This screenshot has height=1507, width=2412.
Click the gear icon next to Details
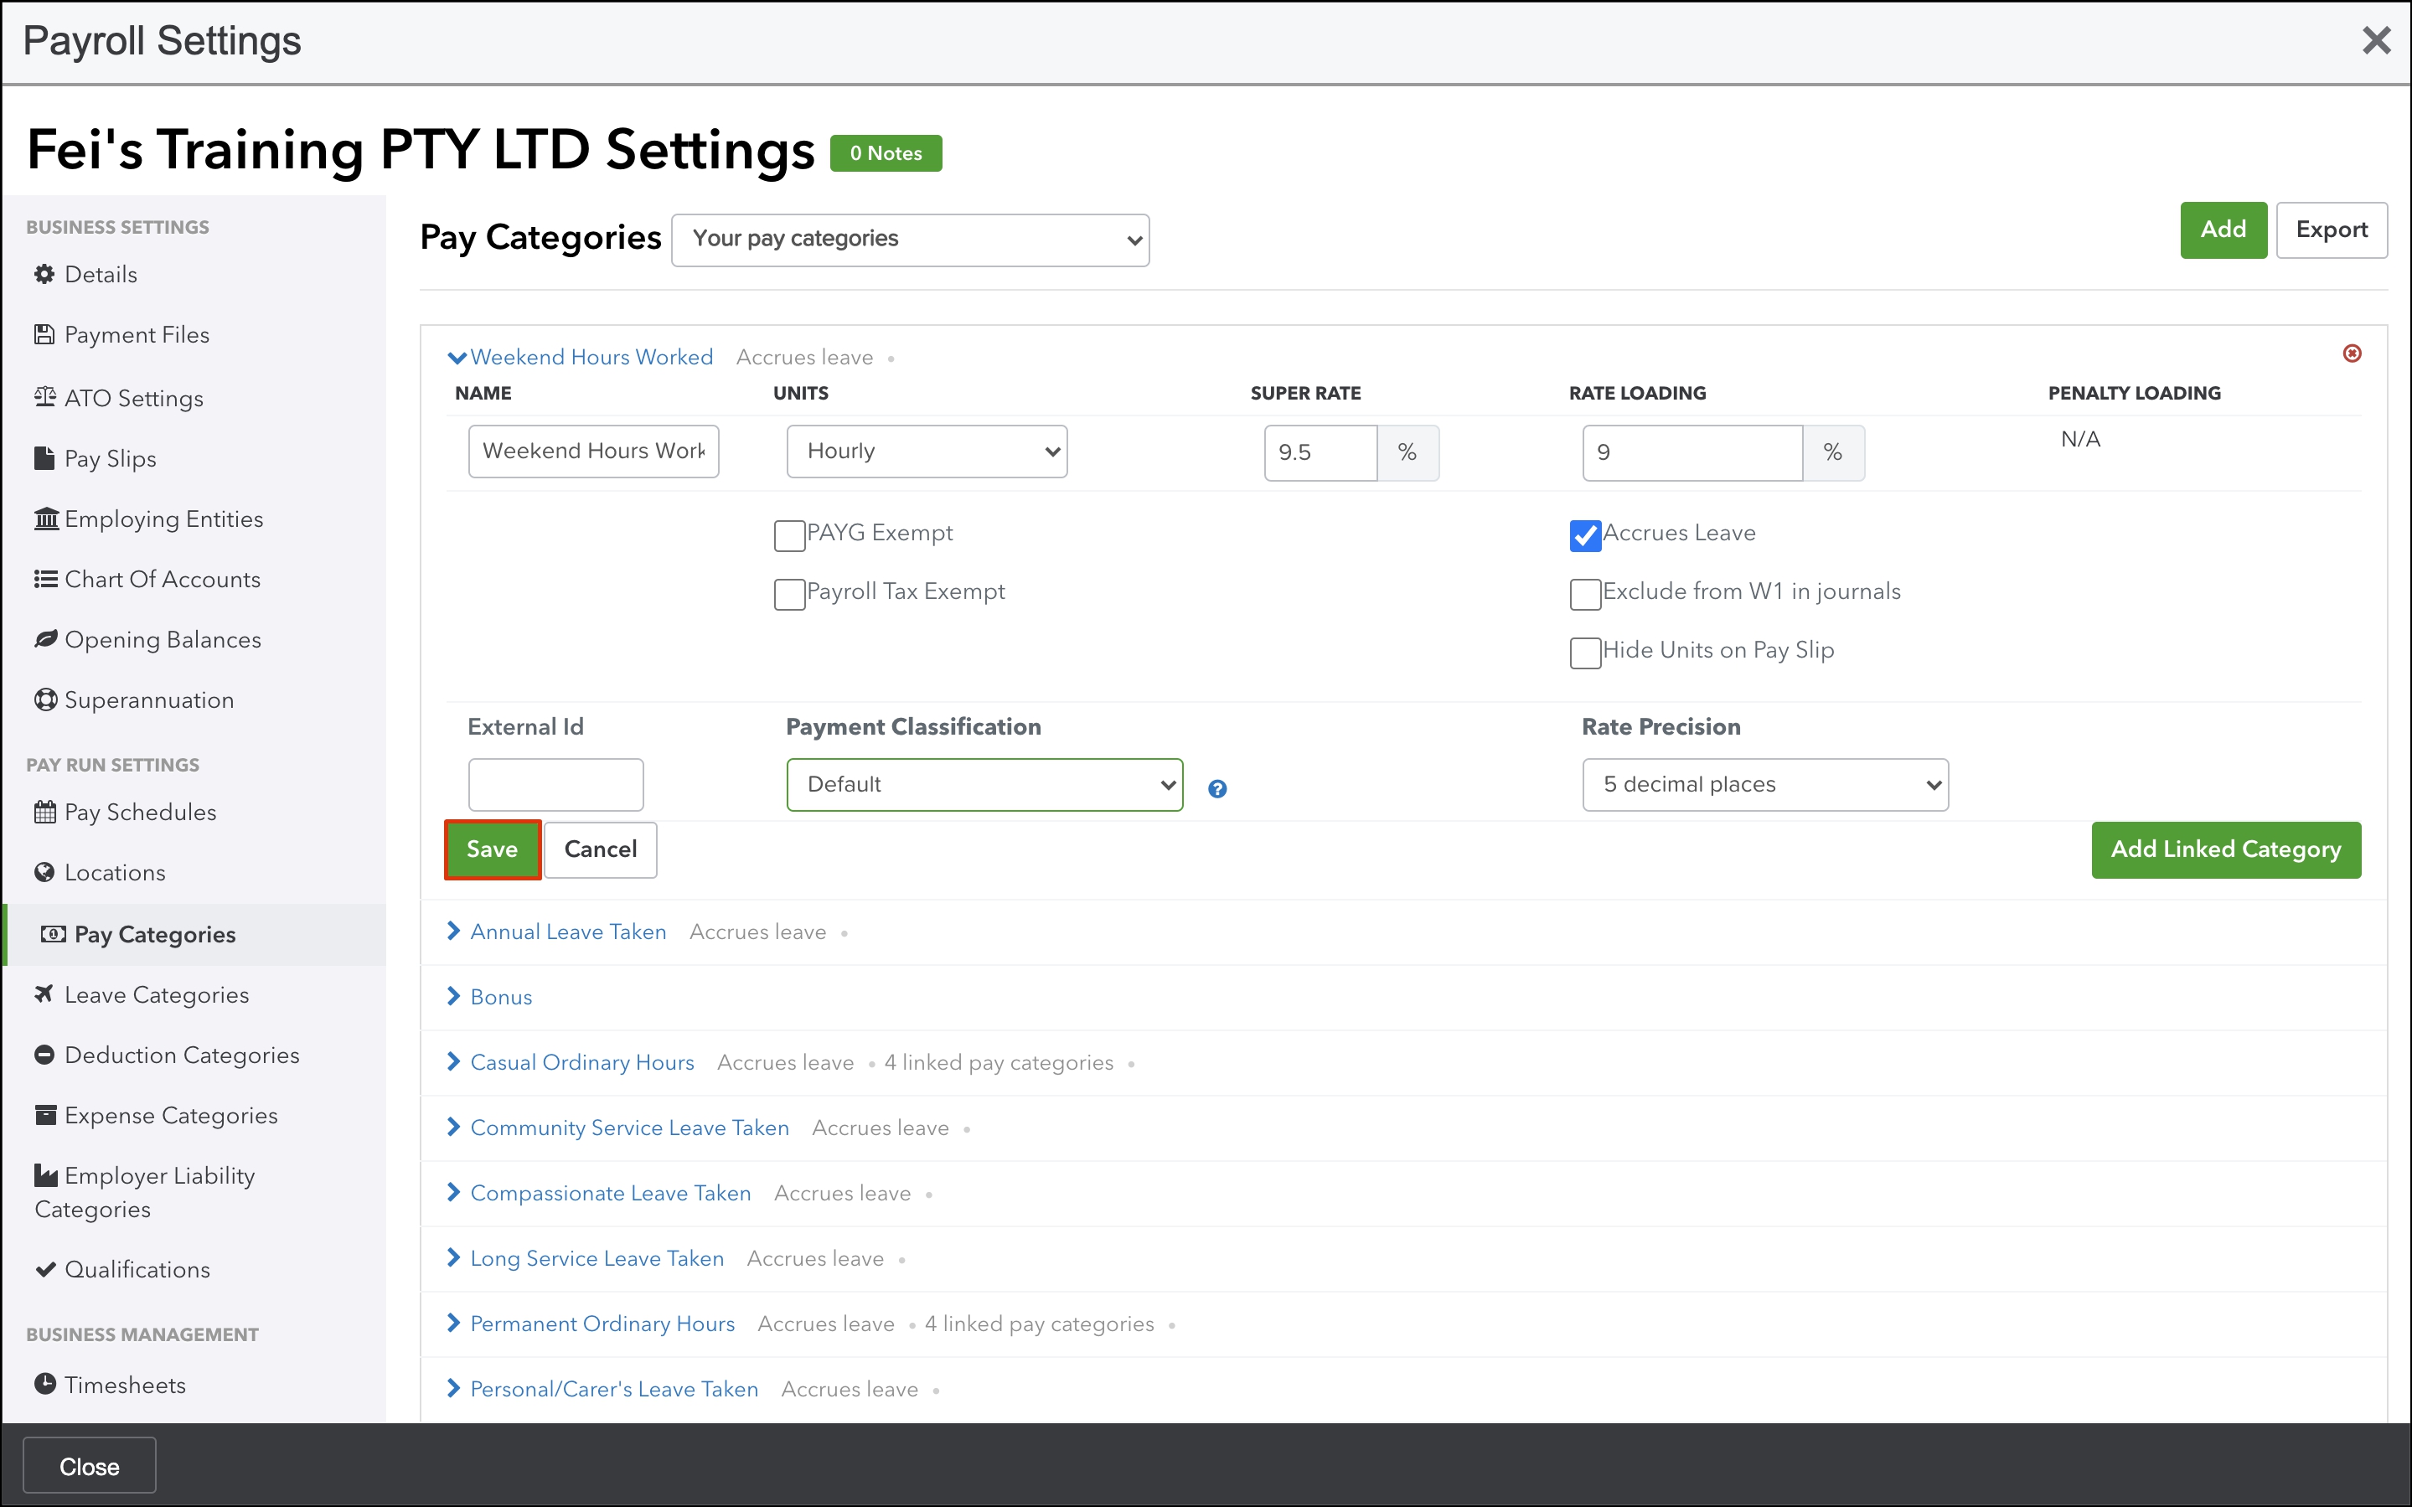[44, 274]
